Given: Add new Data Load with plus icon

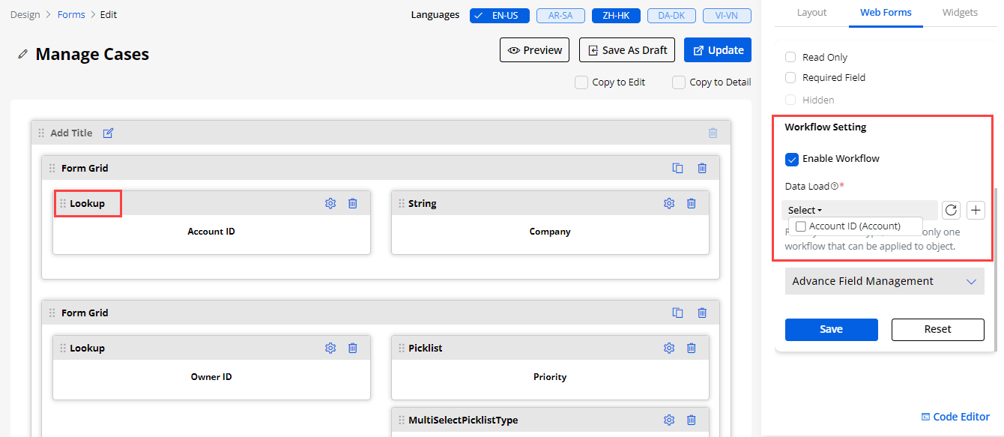Looking at the screenshot, I should click(976, 211).
